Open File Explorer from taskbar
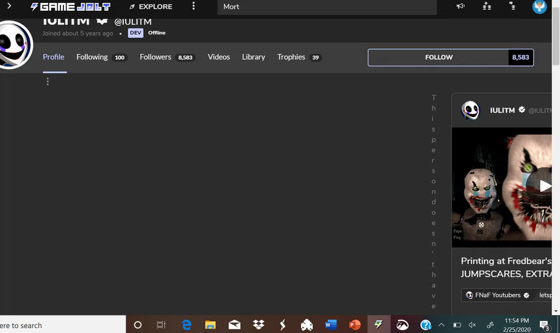Viewport: 560px width, 333px height. (210, 325)
